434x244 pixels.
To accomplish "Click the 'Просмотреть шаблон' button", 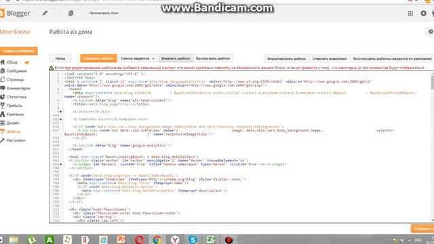I will [x=213, y=58].
